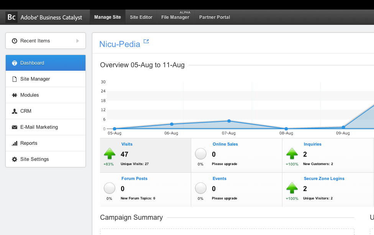Click the 'New Forum Topics: 0' text
Viewport: 374px width, 235px height.
138,198
